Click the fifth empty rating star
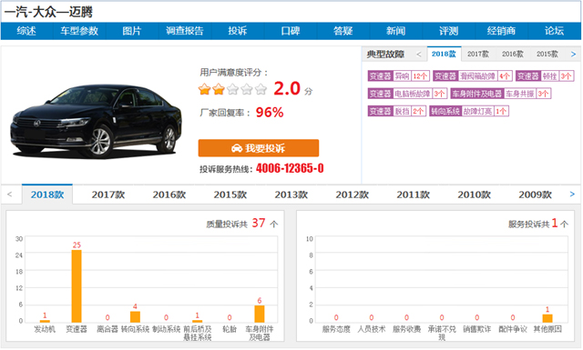Screen dimensions: 583x350 tap(261, 89)
